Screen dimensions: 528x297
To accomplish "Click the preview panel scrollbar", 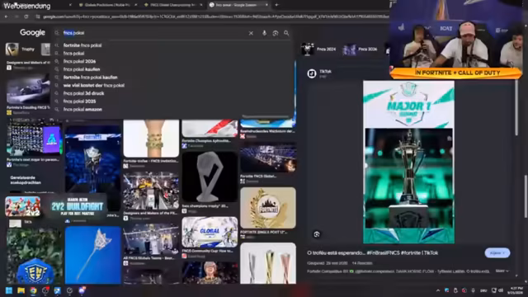I will pos(517,108).
